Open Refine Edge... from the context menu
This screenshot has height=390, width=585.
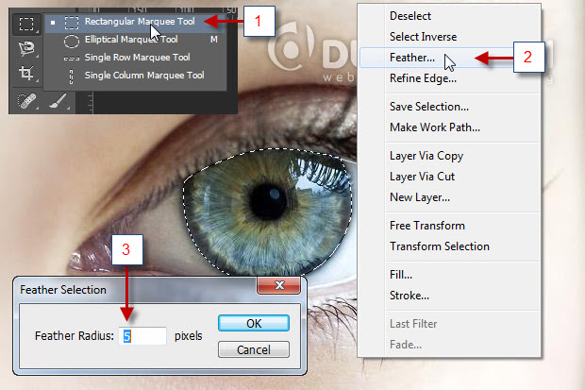[423, 78]
